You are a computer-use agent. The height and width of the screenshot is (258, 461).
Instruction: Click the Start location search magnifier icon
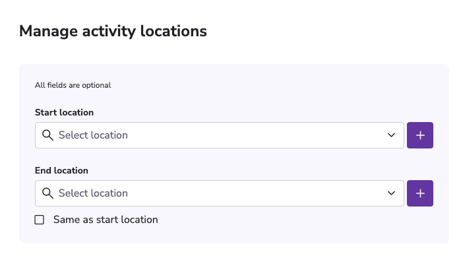47,135
